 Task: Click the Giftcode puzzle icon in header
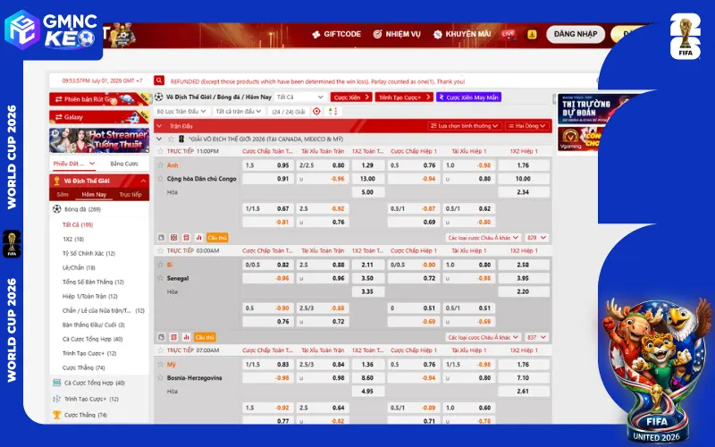point(316,34)
